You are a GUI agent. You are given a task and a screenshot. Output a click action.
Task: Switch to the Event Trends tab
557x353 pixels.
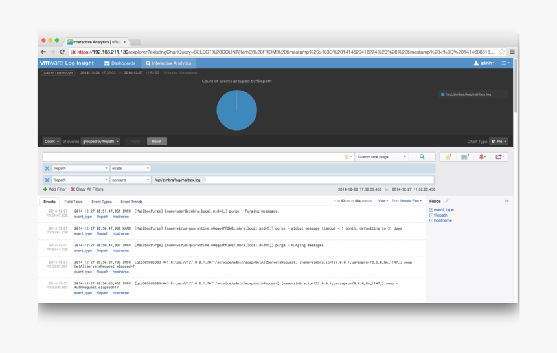point(131,202)
